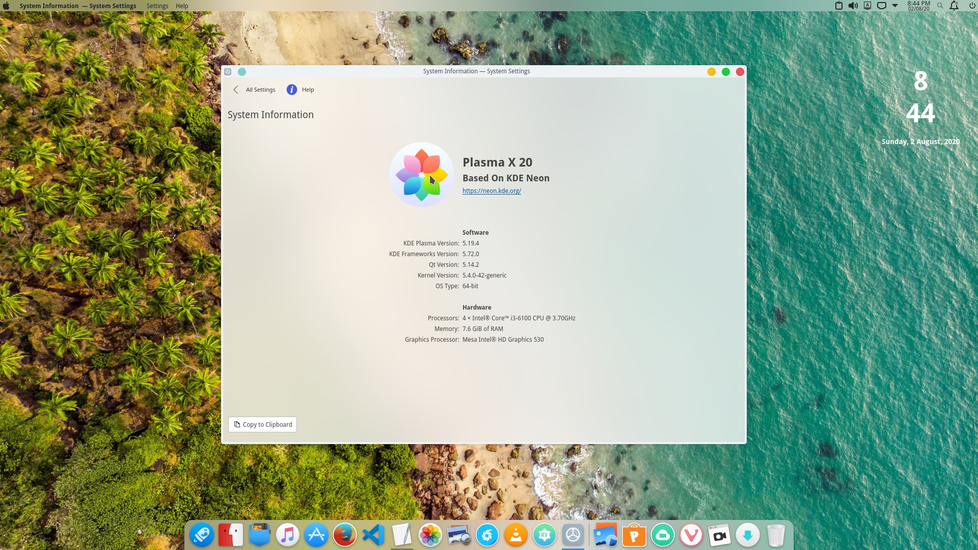Image resolution: width=978 pixels, height=550 pixels.
Task: Open the search magnifier in top panel
Action: click(940, 6)
